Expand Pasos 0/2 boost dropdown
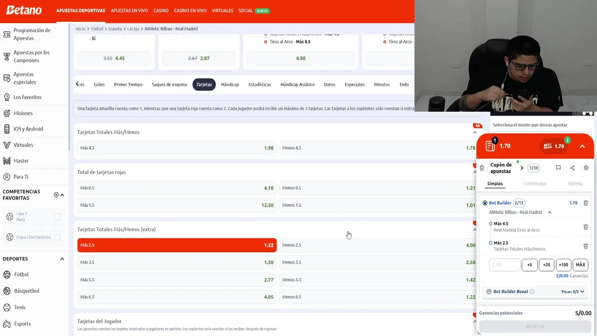Viewport: 597px width, 336px height. (573, 292)
